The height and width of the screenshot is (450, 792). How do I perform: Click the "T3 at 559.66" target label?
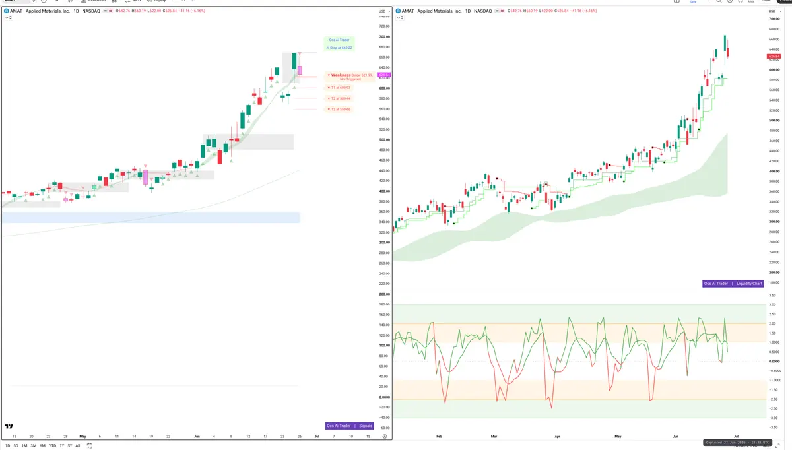tap(340, 109)
